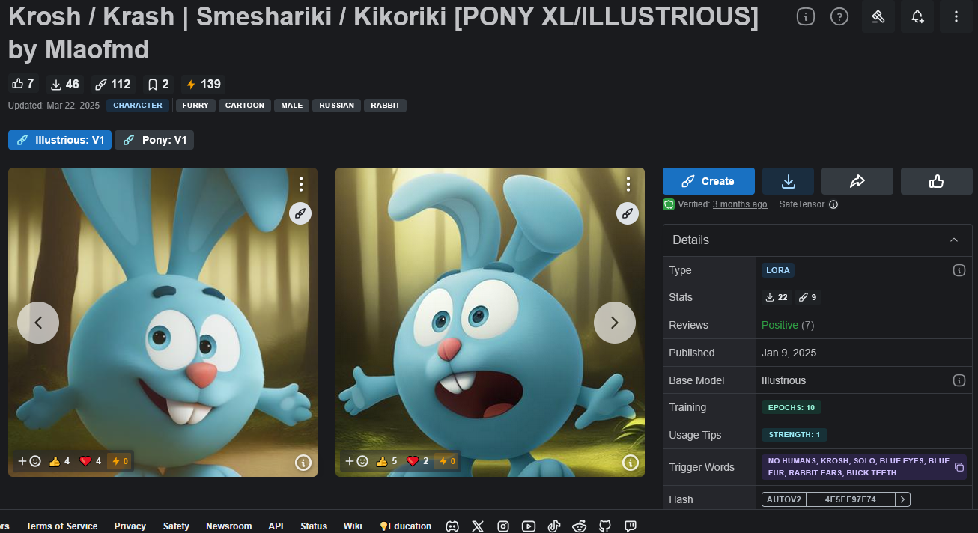Open the Education footer link
This screenshot has height=533, width=978.
[405, 526]
